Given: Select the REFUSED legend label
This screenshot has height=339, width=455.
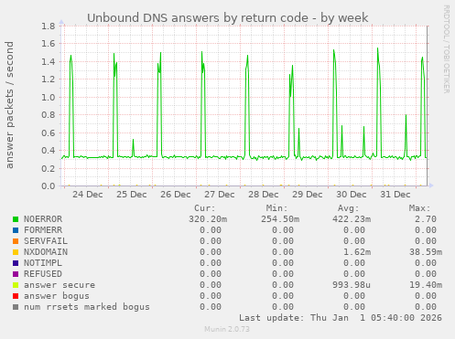Looking at the screenshot, I should click(x=43, y=274).
